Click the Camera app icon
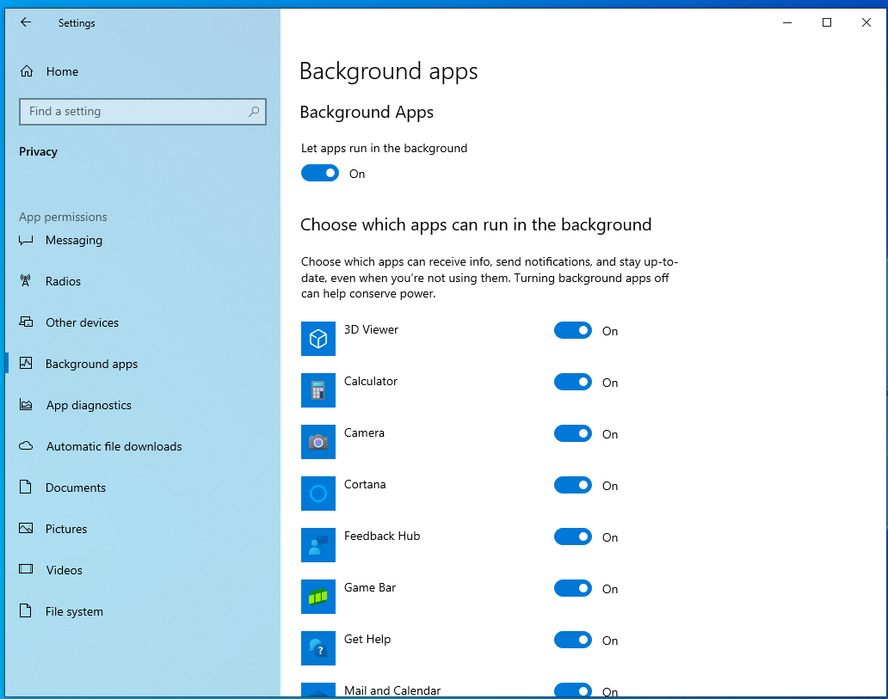This screenshot has height=699, width=888. pos(318,441)
